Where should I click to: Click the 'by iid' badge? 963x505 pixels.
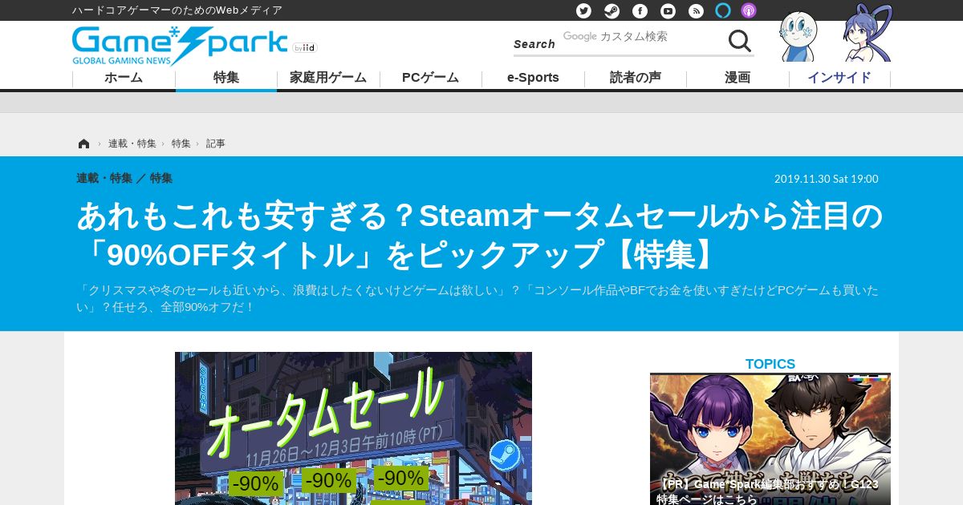pos(305,48)
